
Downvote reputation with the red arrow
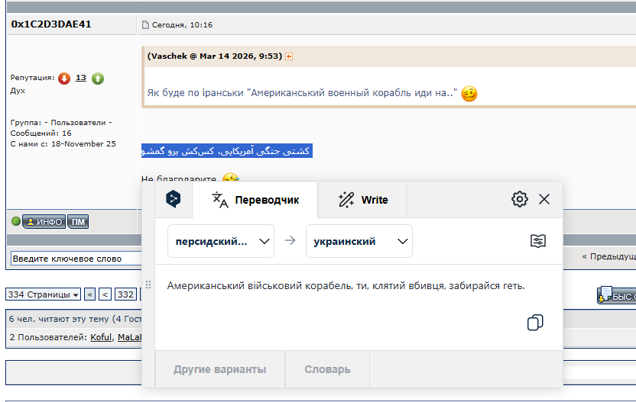(64, 78)
